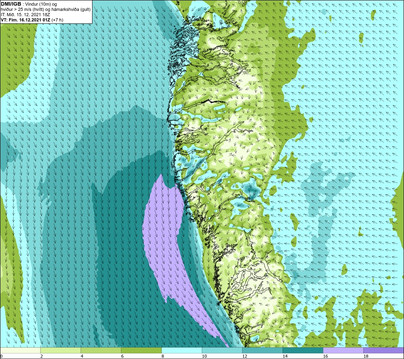Click the 'hviður > 25 m/s' legend line
The height and width of the screenshot is (359, 404).
[x=46, y=9]
